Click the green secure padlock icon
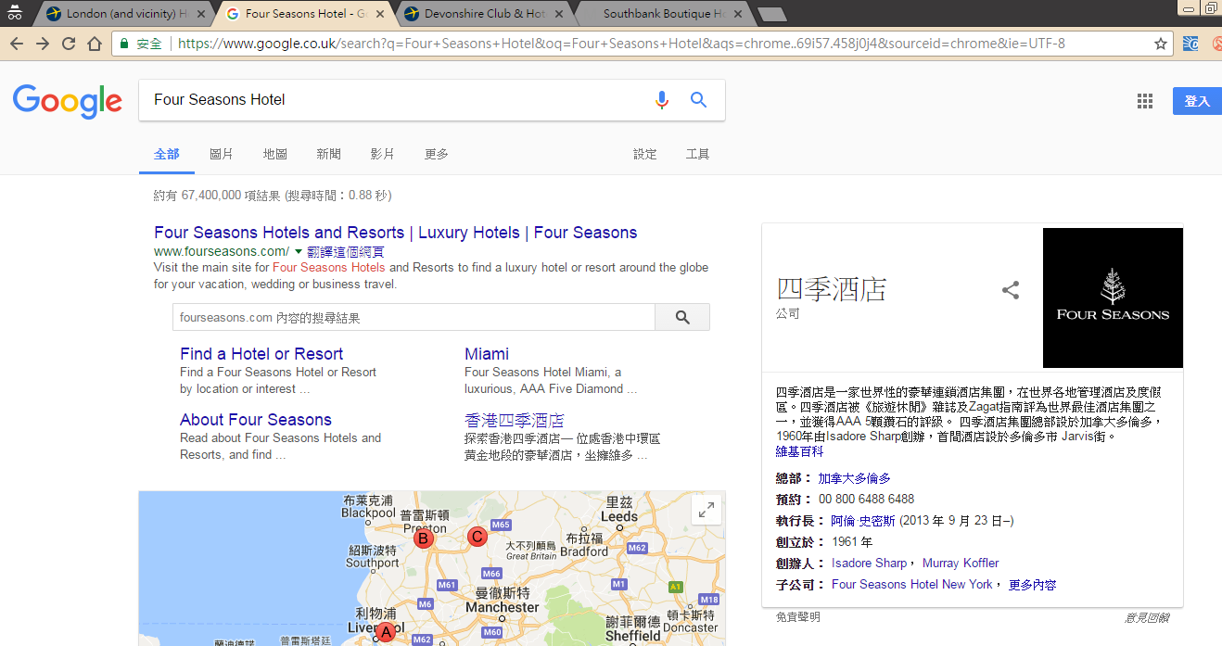The image size is (1222, 646). coord(123,44)
